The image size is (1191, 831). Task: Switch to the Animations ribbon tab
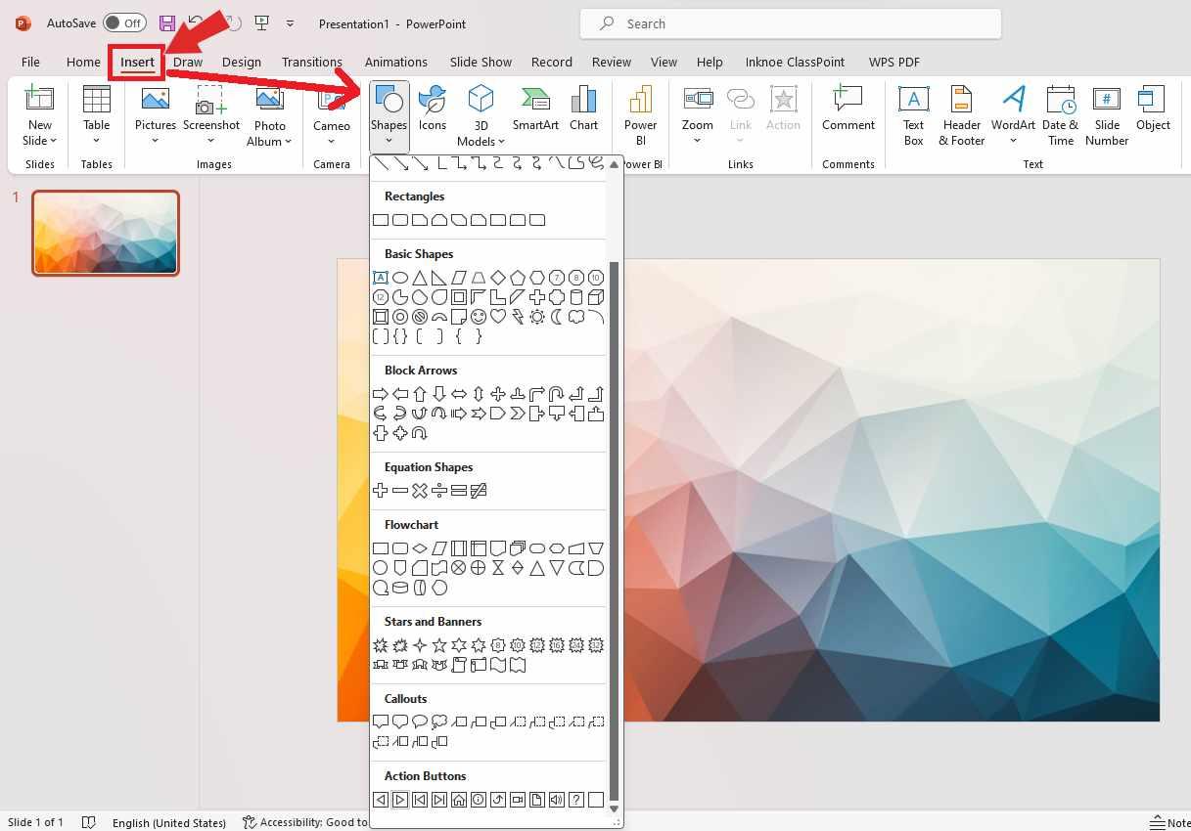(395, 62)
